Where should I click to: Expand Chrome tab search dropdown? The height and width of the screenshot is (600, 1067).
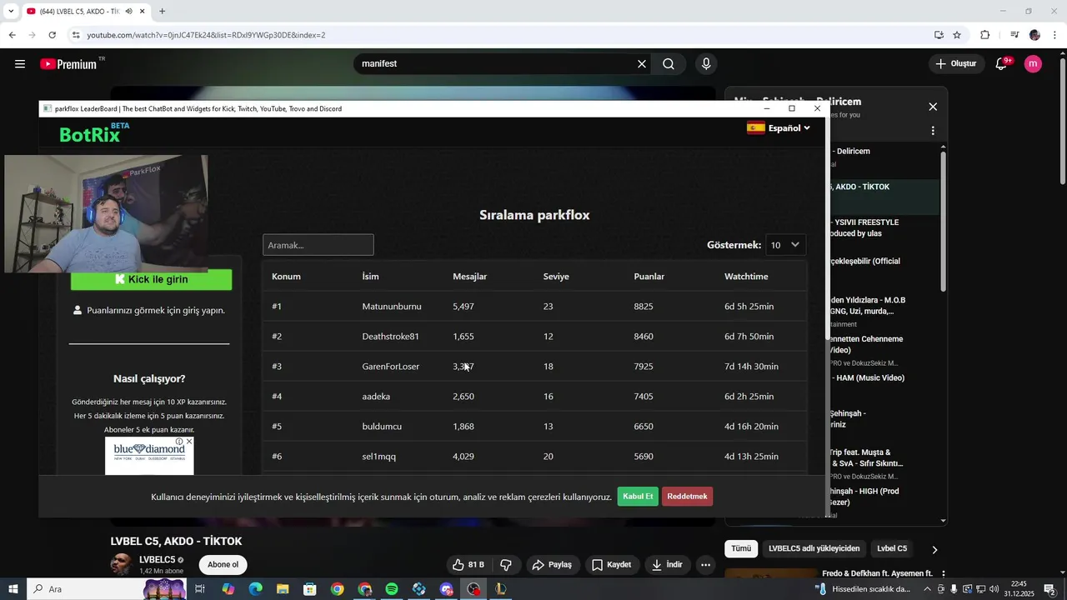(x=11, y=12)
